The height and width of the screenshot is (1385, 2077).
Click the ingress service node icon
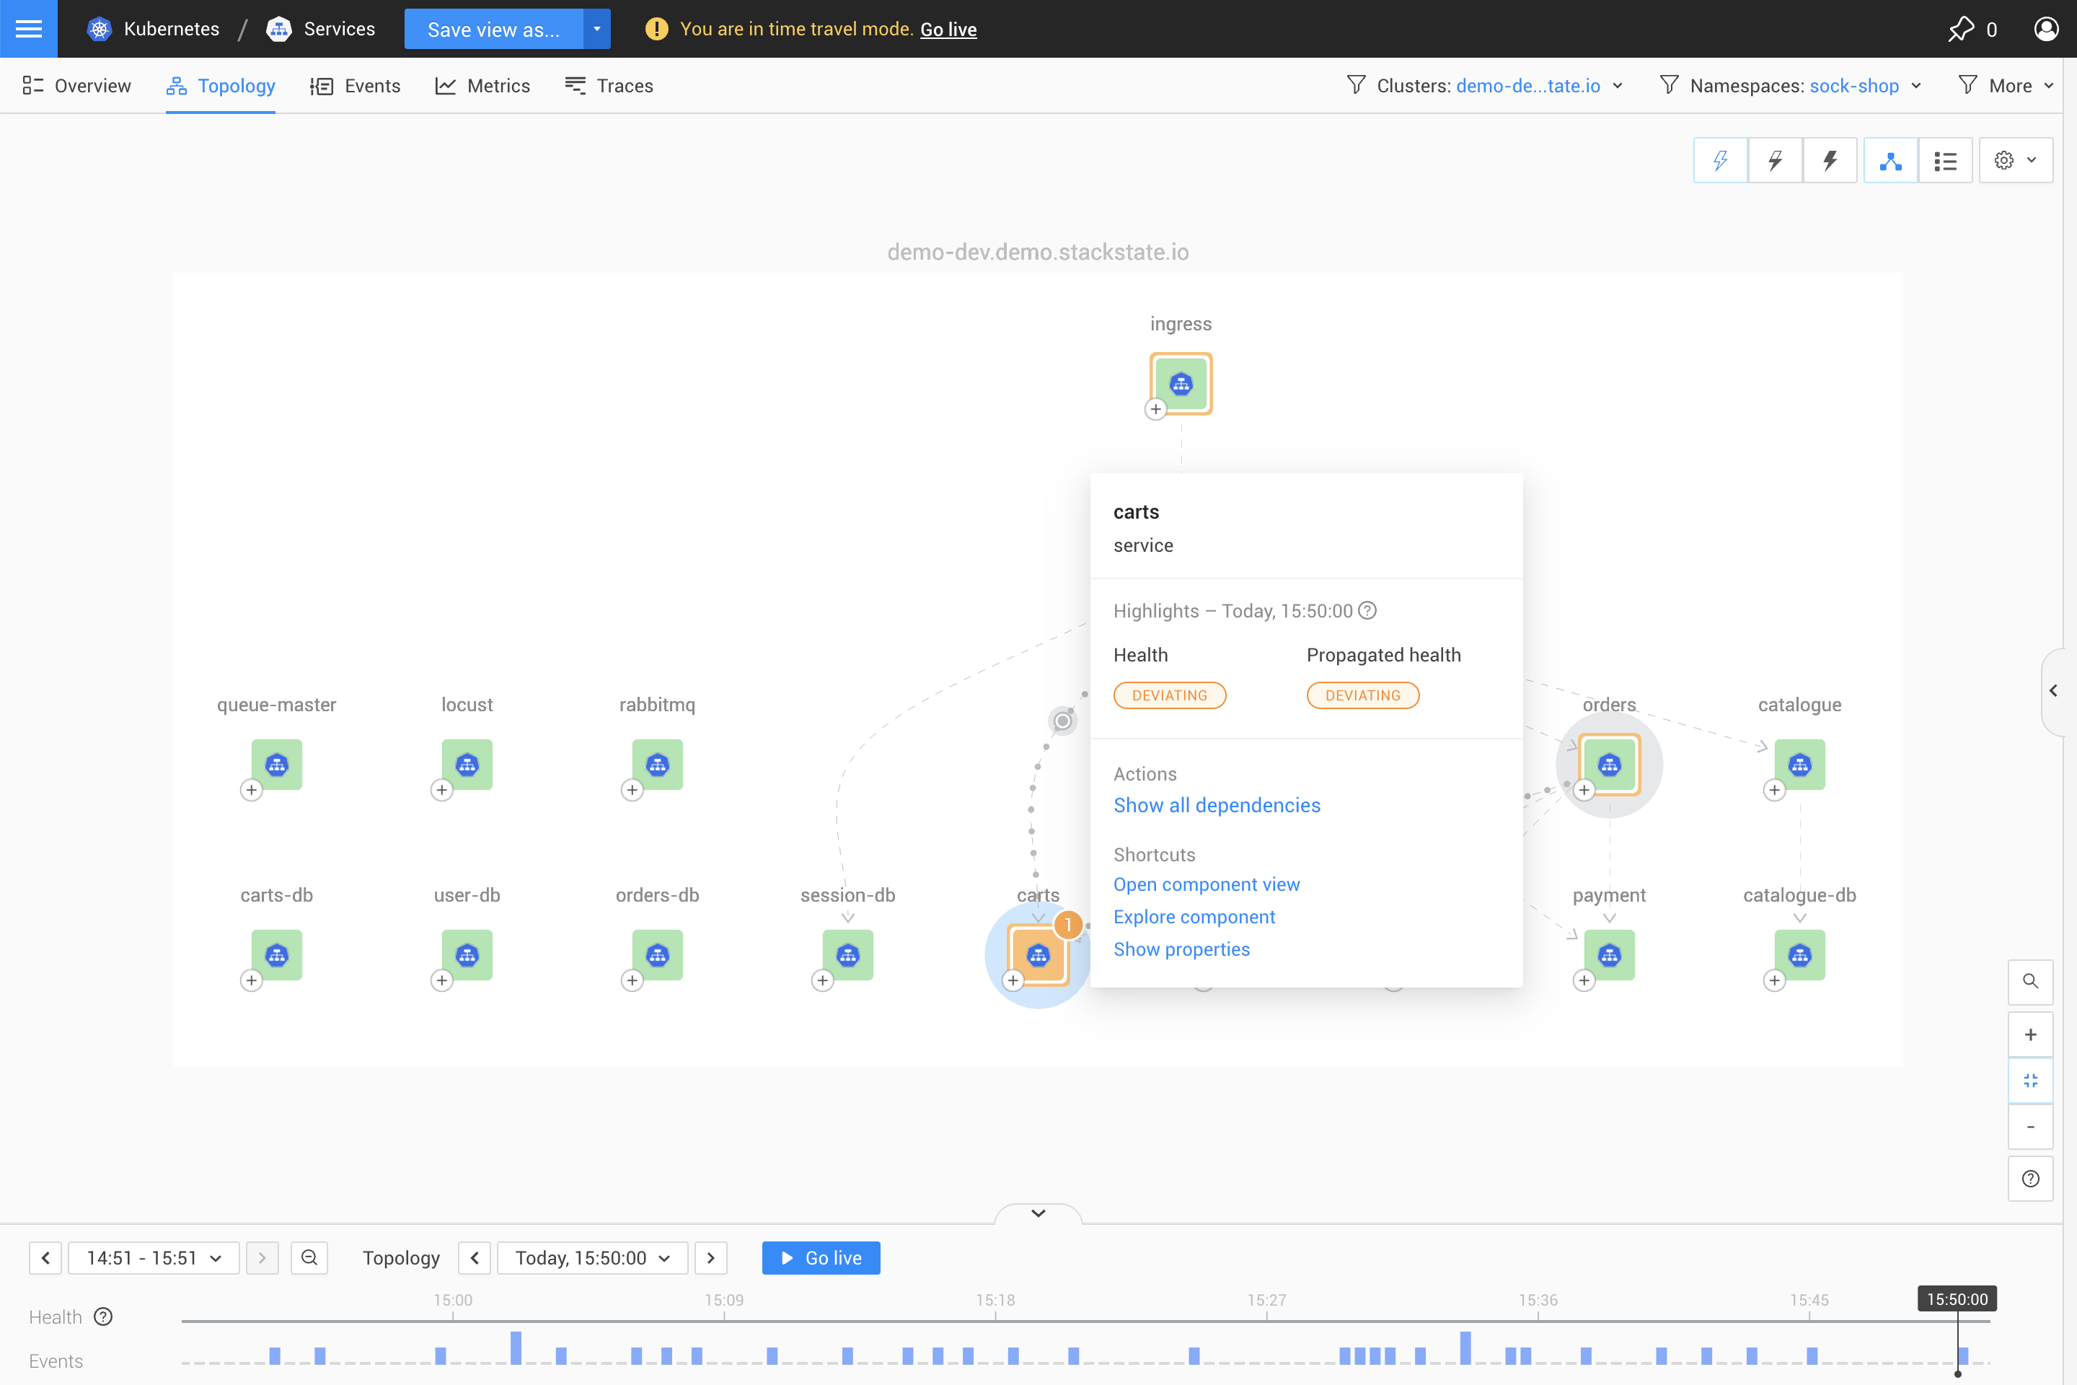(x=1181, y=383)
